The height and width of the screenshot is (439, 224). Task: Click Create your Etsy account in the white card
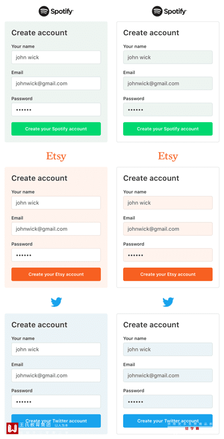[x=168, y=274]
